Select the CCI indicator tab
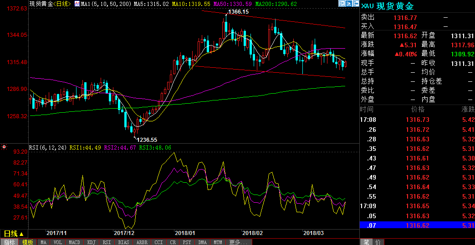The image size is (475, 245). tap(158, 242)
